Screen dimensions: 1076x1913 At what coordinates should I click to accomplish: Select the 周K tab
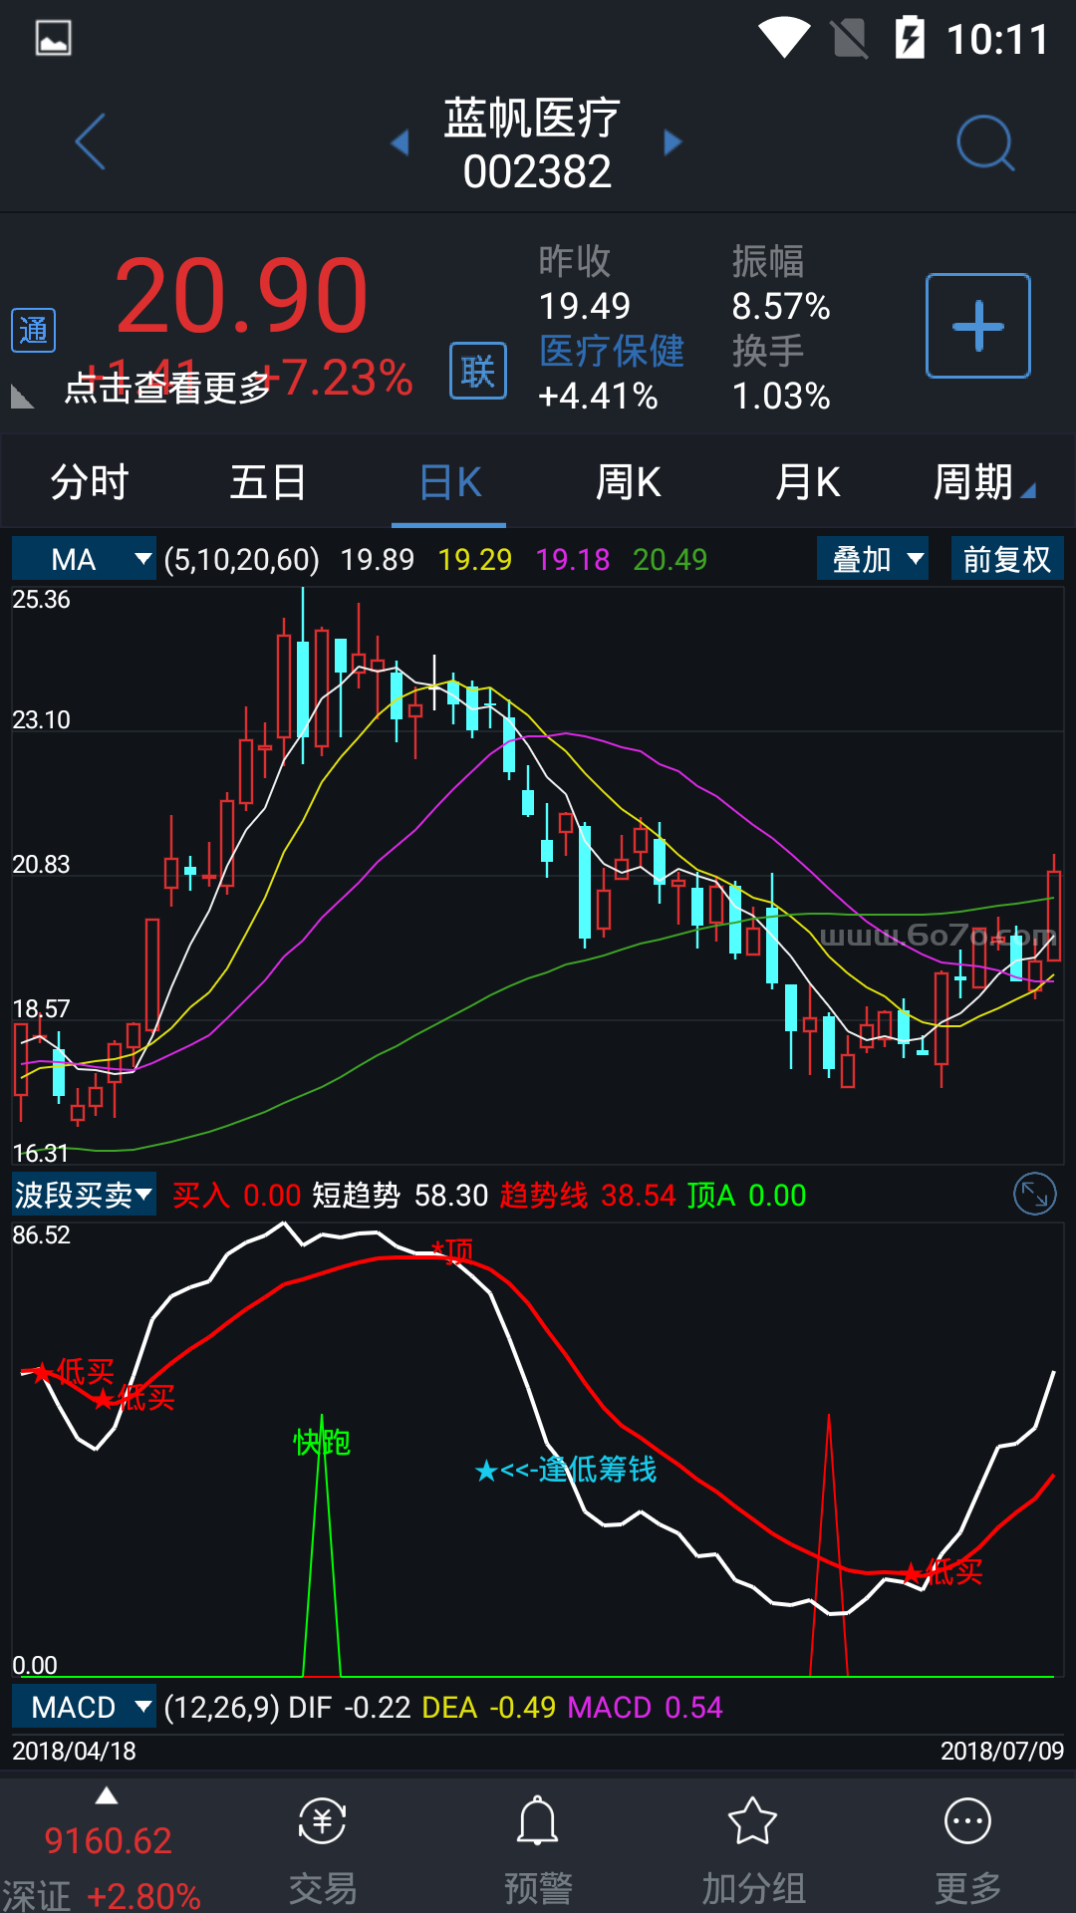tap(628, 482)
